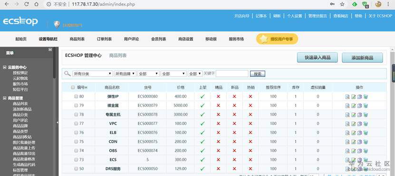395x176 pixels.
Task: Open the browser three-dot menu
Action: click(x=388, y=4)
